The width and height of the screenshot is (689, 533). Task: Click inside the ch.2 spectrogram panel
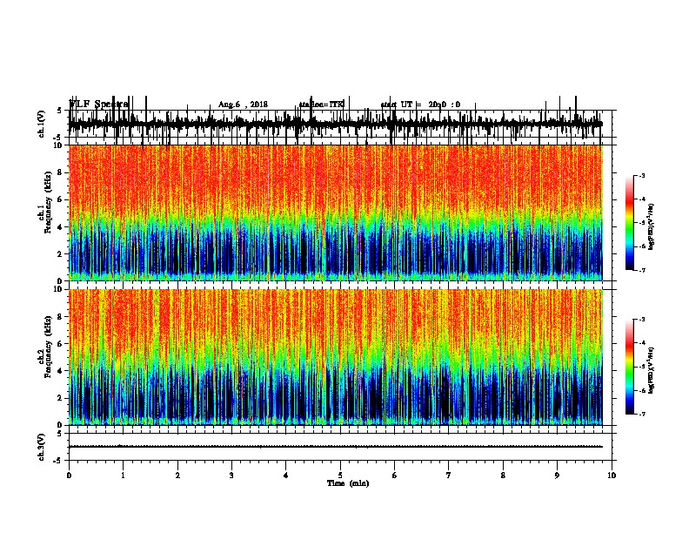tap(336, 357)
